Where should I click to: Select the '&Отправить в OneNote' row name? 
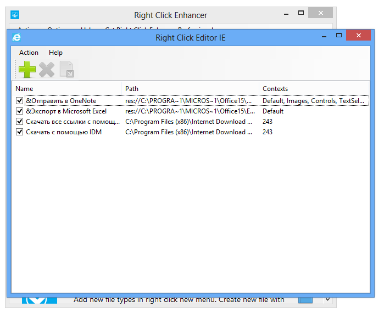(x=61, y=101)
